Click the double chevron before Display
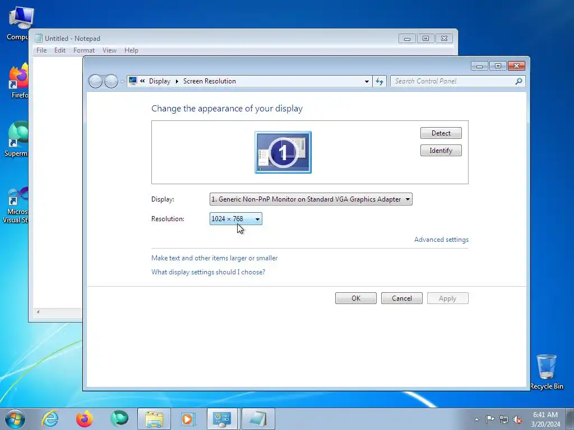574x430 pixels. (x=142, y=81)
